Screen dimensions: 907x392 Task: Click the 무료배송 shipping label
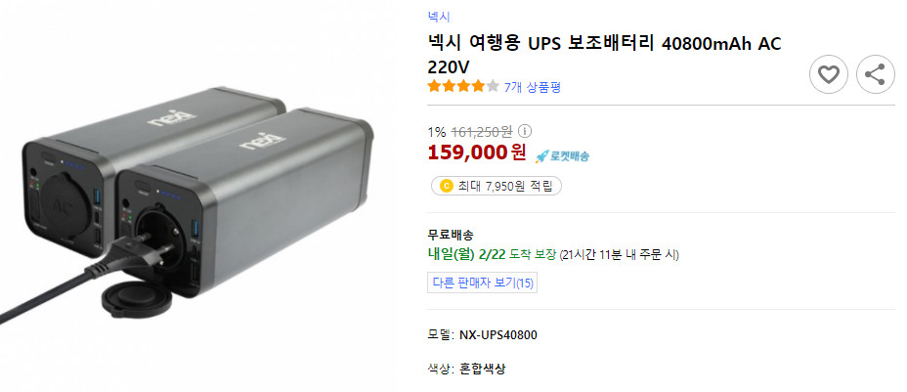[451, 236]
